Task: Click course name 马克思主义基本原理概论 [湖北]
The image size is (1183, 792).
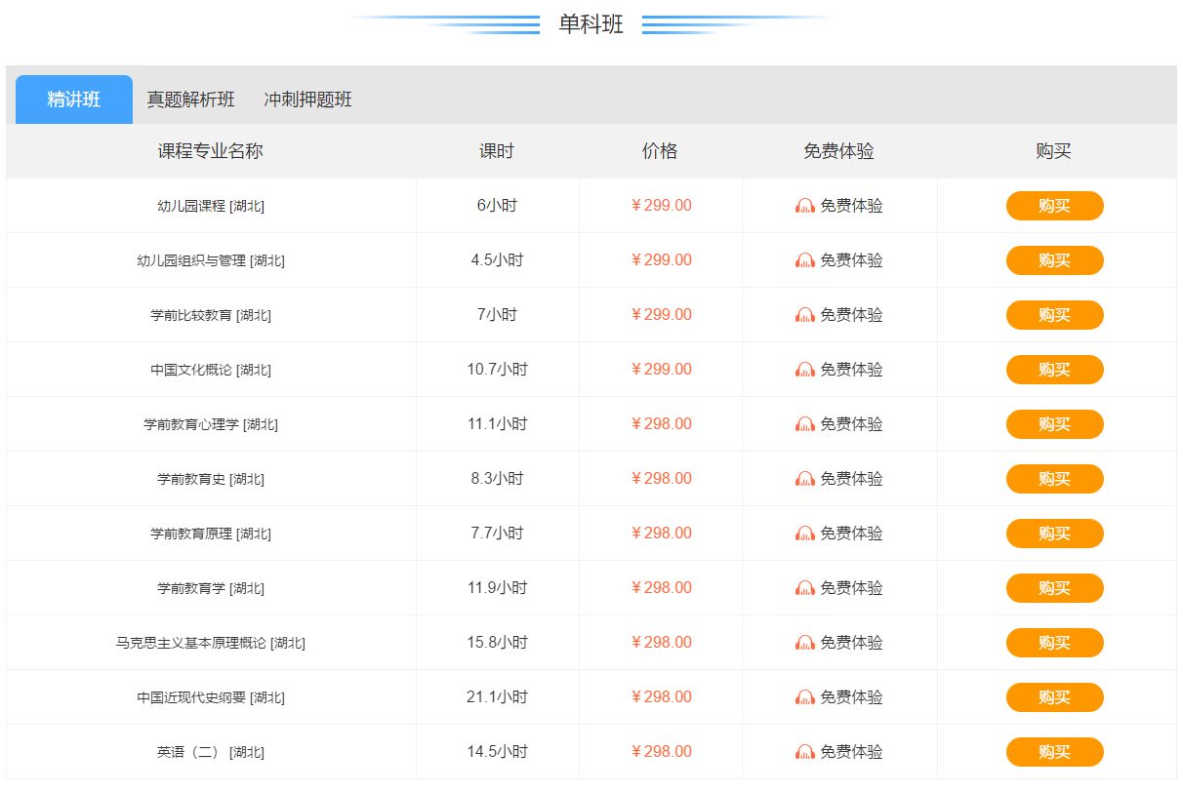Action: click(x=211, y=643)
